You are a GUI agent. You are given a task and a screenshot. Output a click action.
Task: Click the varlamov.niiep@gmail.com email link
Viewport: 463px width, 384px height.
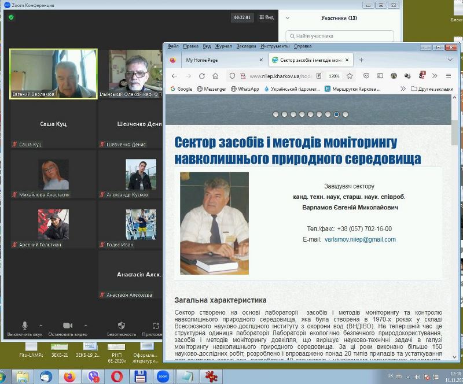360,239
